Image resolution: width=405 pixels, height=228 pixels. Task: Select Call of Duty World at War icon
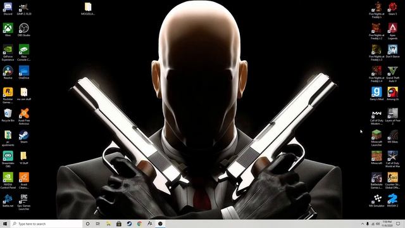[392, 159]
